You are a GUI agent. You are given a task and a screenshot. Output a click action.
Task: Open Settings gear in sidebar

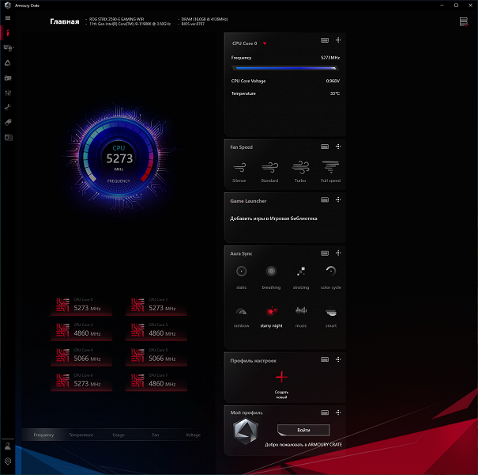(8, 462)
